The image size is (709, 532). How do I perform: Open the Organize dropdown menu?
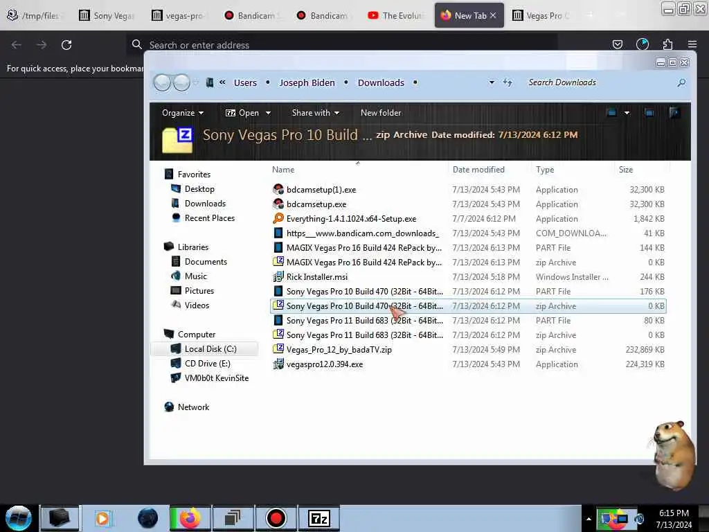(x=183, y=113)
